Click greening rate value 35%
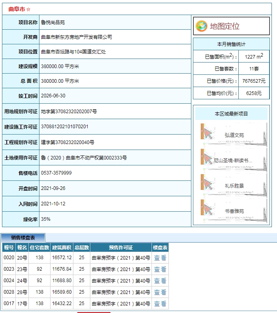This screenshot has height=313, width=277. tap(46, 219)
